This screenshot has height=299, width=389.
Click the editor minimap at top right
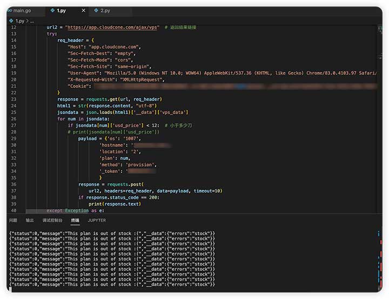click(380, 42)
